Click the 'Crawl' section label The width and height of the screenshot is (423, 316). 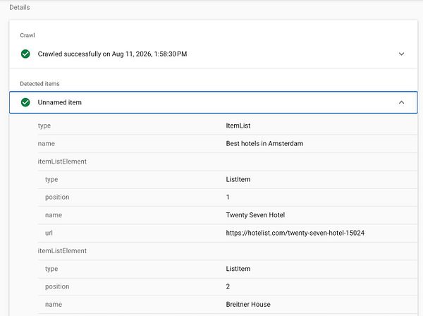click(x=27, y=35)
